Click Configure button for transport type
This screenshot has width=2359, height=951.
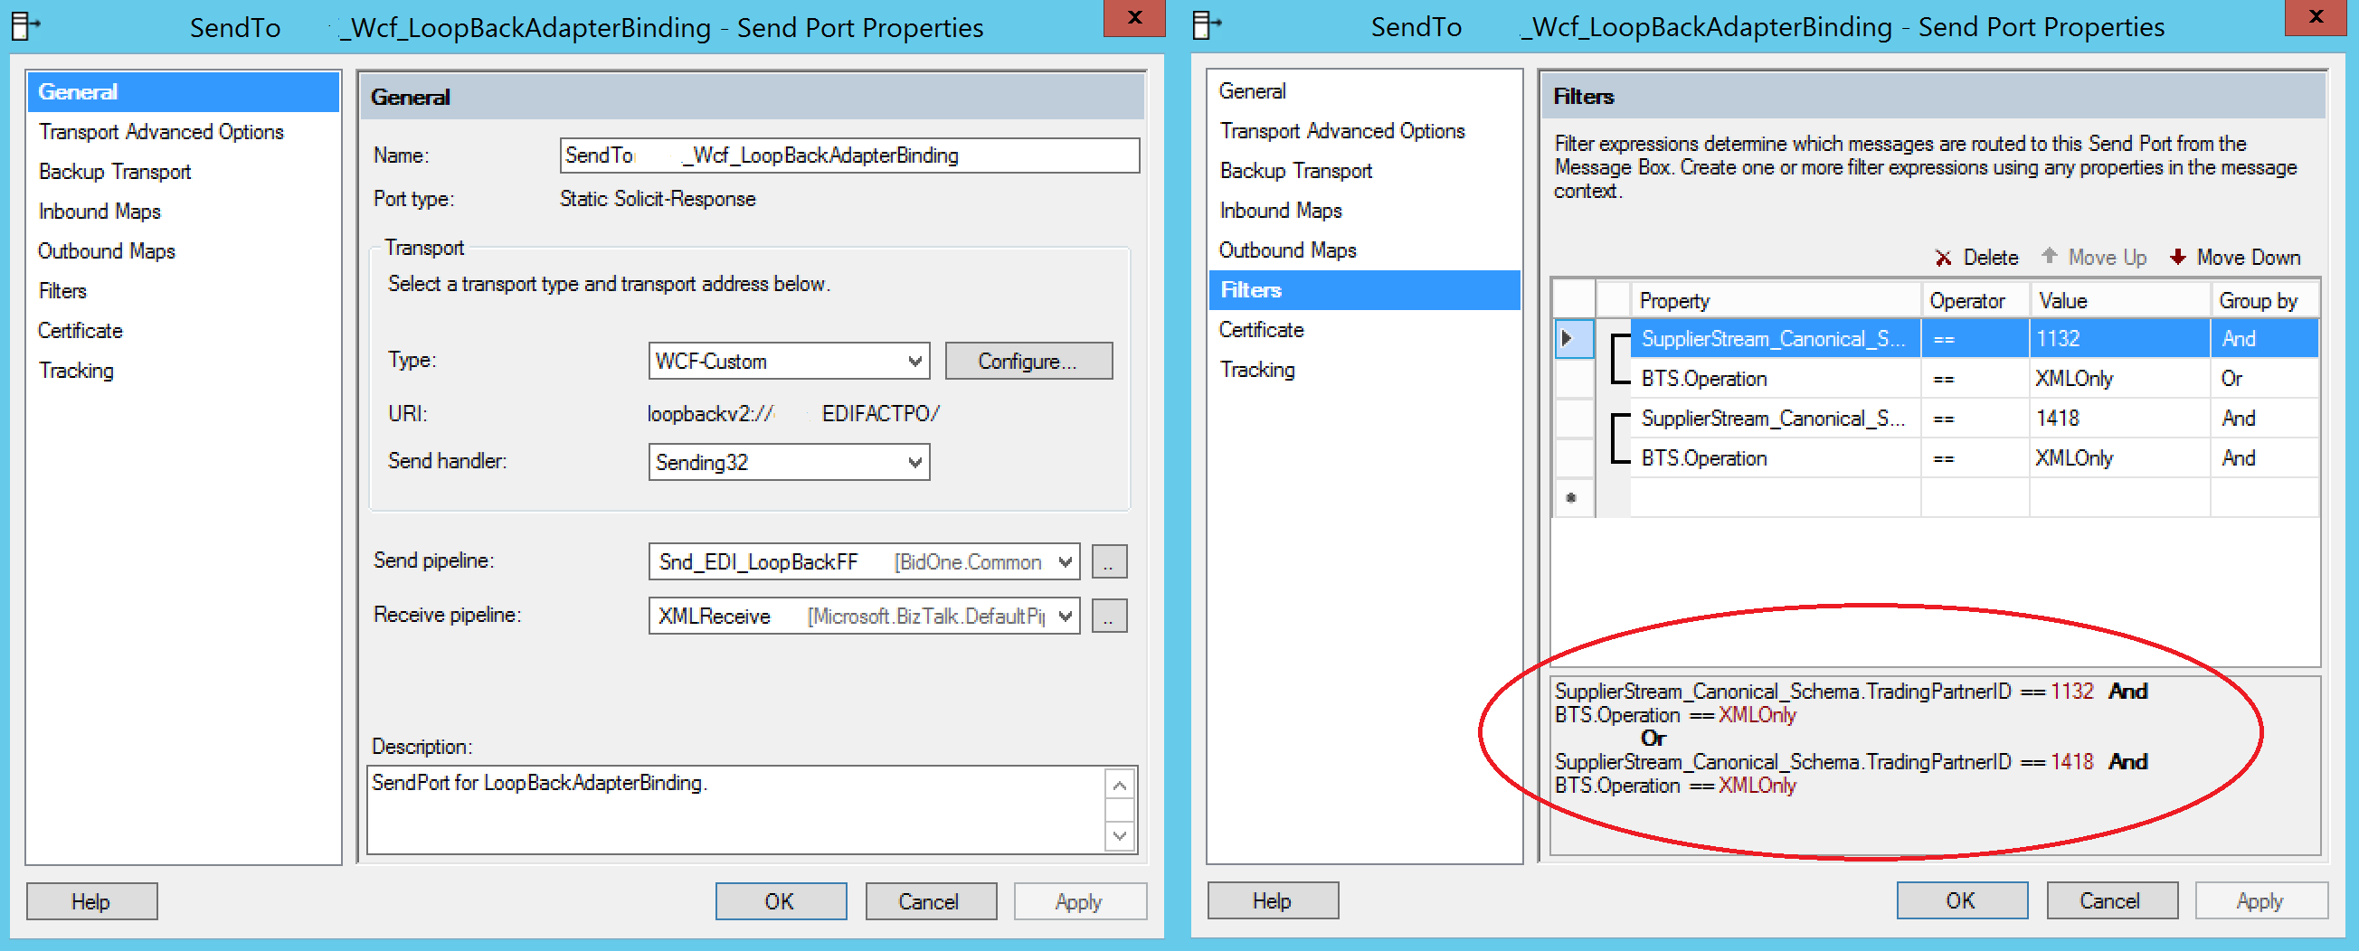click(x=1028, y=362)
